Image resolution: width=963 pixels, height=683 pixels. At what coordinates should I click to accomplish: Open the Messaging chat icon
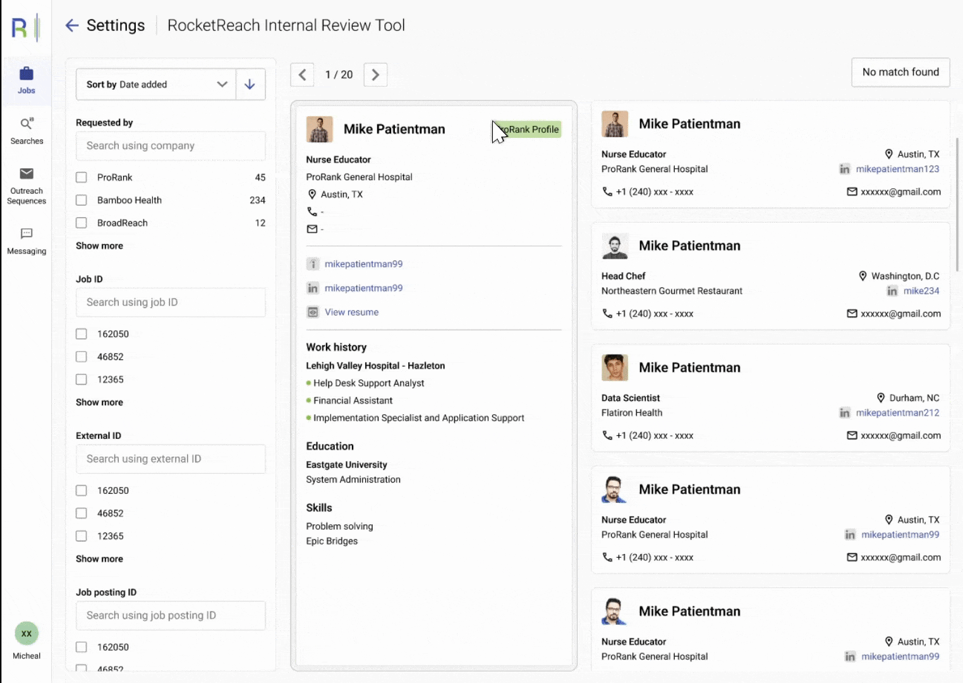coord(27,234)
